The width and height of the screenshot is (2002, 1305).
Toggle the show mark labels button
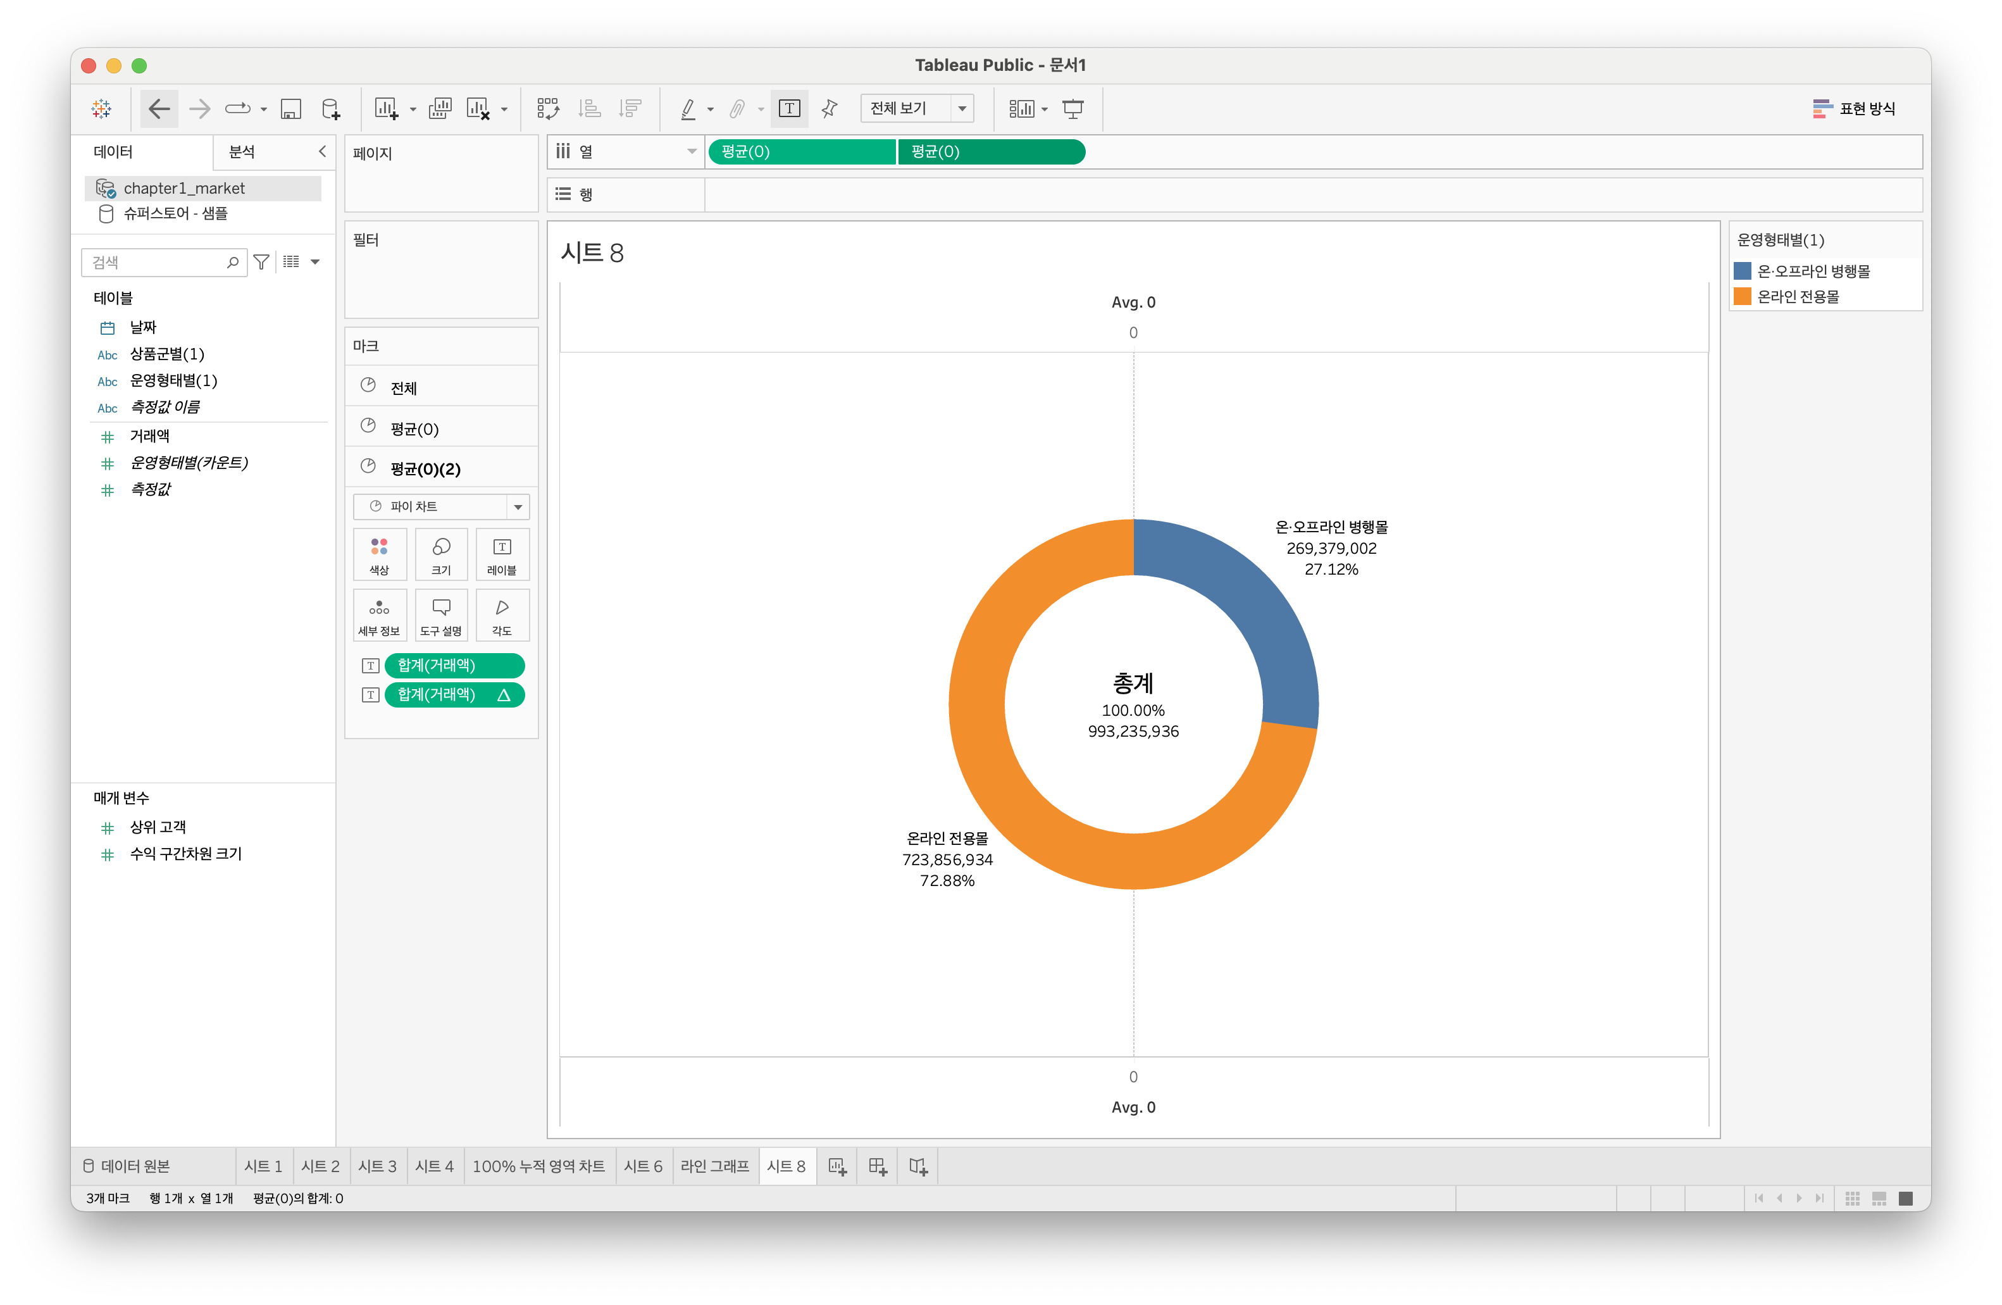[x=789, y=109]
